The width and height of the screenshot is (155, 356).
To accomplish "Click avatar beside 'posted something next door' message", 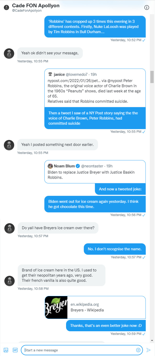I will (9, 145).
